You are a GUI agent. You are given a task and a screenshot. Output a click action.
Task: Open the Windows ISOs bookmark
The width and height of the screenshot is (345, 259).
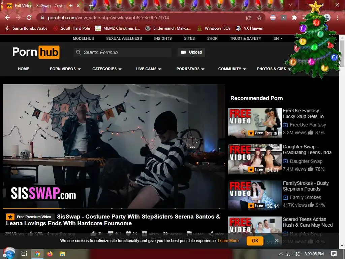214,28
